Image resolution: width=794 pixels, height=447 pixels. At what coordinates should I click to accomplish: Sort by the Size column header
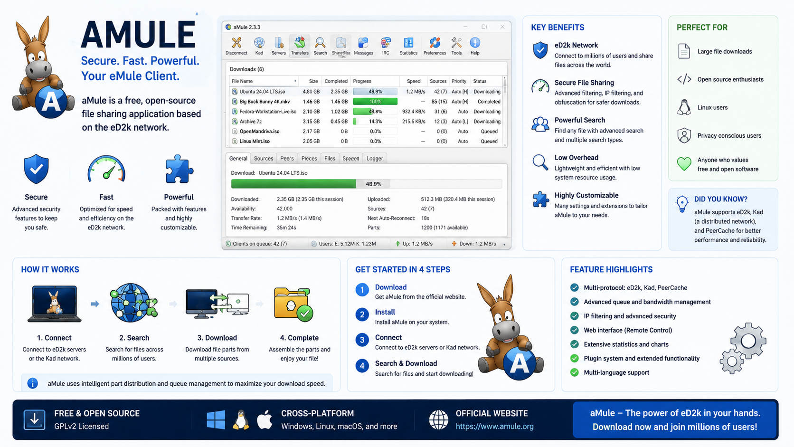click(x=310, y=81)
